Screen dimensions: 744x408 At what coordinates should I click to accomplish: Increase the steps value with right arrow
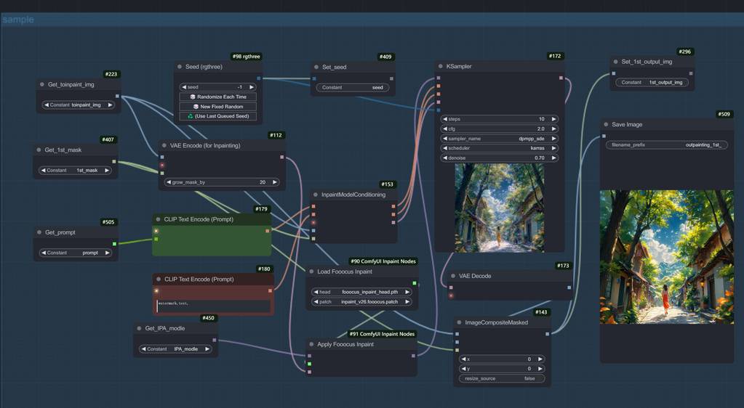point(554,119)
